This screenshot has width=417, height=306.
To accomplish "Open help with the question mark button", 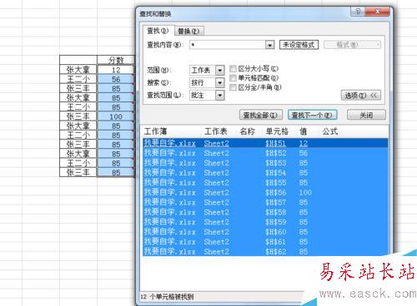I will [x=358, y=12].
